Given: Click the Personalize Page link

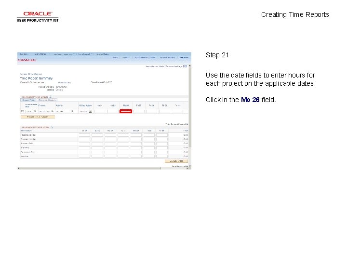Looking at the screenshot, I should pyautogui.click(x=174, y=66).
